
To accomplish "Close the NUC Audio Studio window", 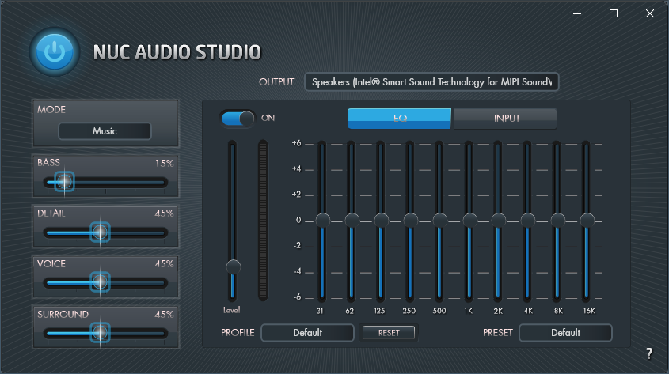I will 649,13.
